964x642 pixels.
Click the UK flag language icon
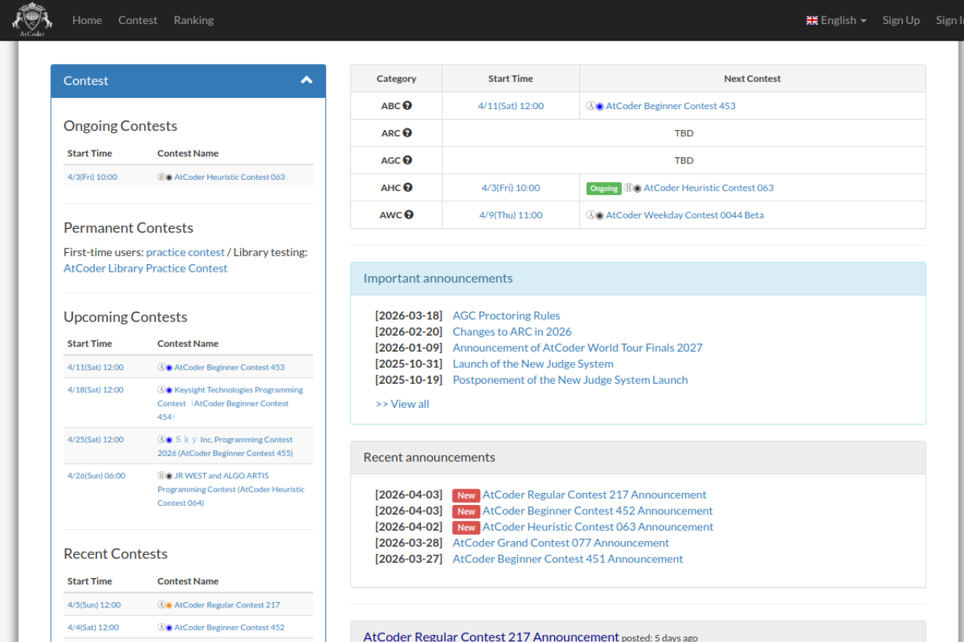(x=812, y=20)
